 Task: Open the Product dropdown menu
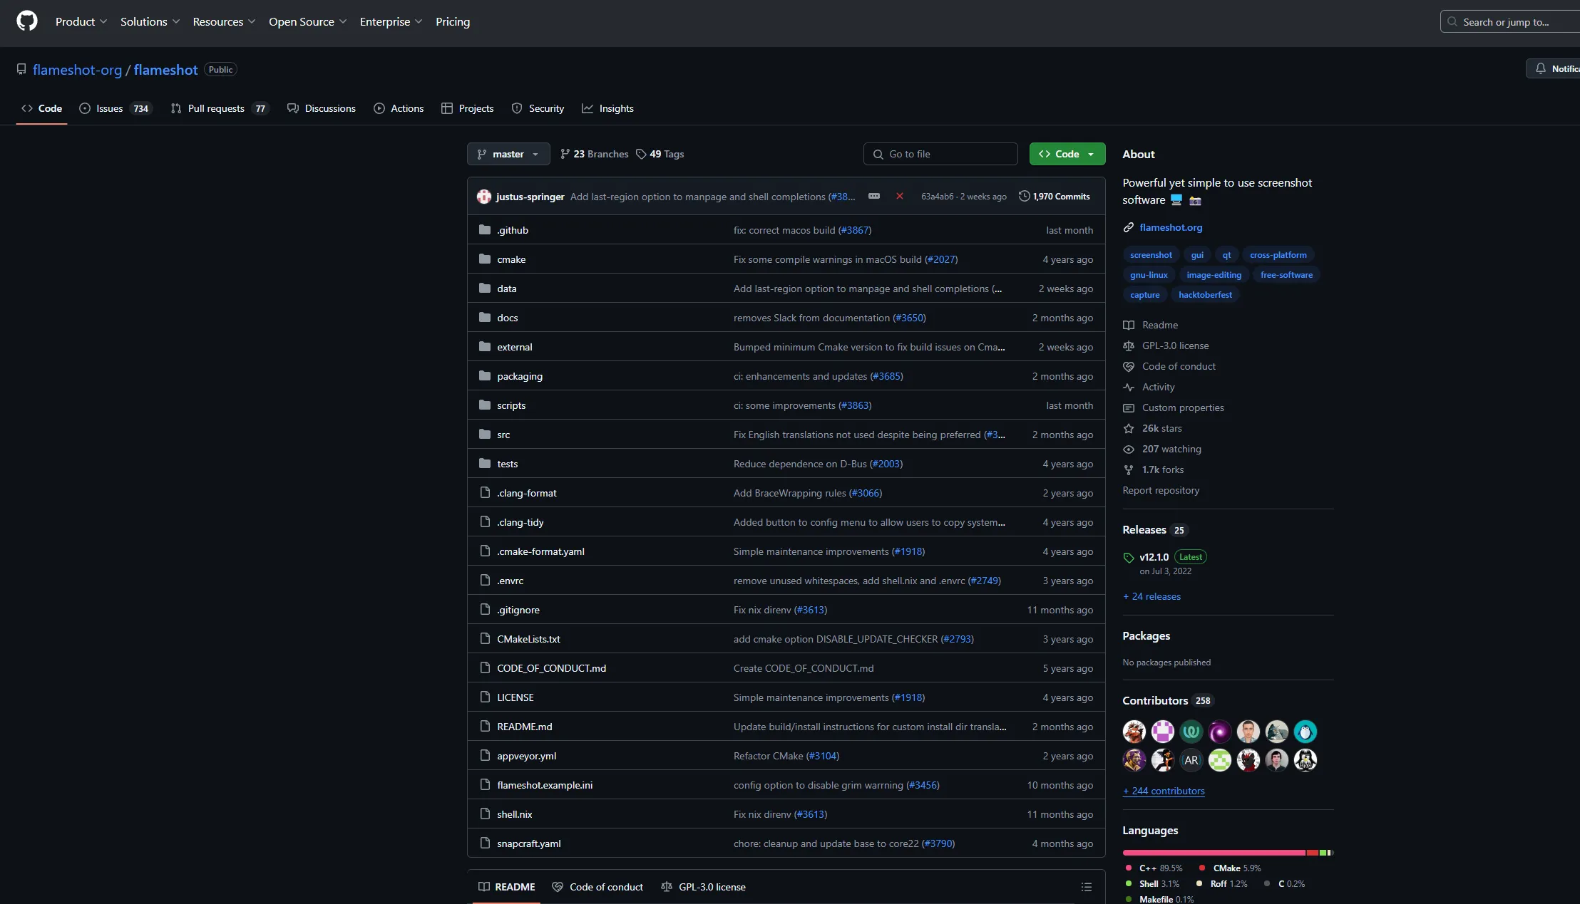pyautogui.click(x=81, y=21)
